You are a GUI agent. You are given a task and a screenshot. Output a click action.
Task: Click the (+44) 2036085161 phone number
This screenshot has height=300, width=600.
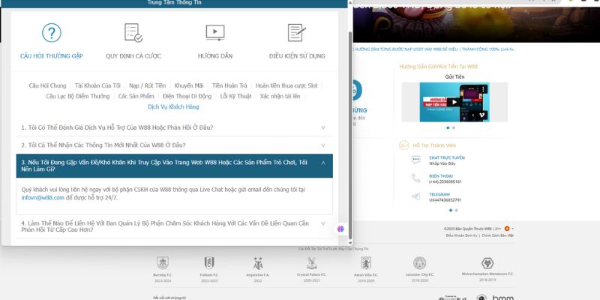pyautogui.click(x=445, y=182)
